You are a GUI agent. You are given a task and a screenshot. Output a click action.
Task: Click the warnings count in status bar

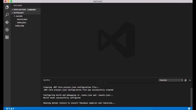point(12,109)
